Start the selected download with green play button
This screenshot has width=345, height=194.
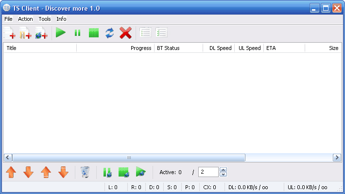[x=61, y=32]
